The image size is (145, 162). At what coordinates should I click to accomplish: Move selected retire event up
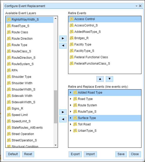click(100, 79)
